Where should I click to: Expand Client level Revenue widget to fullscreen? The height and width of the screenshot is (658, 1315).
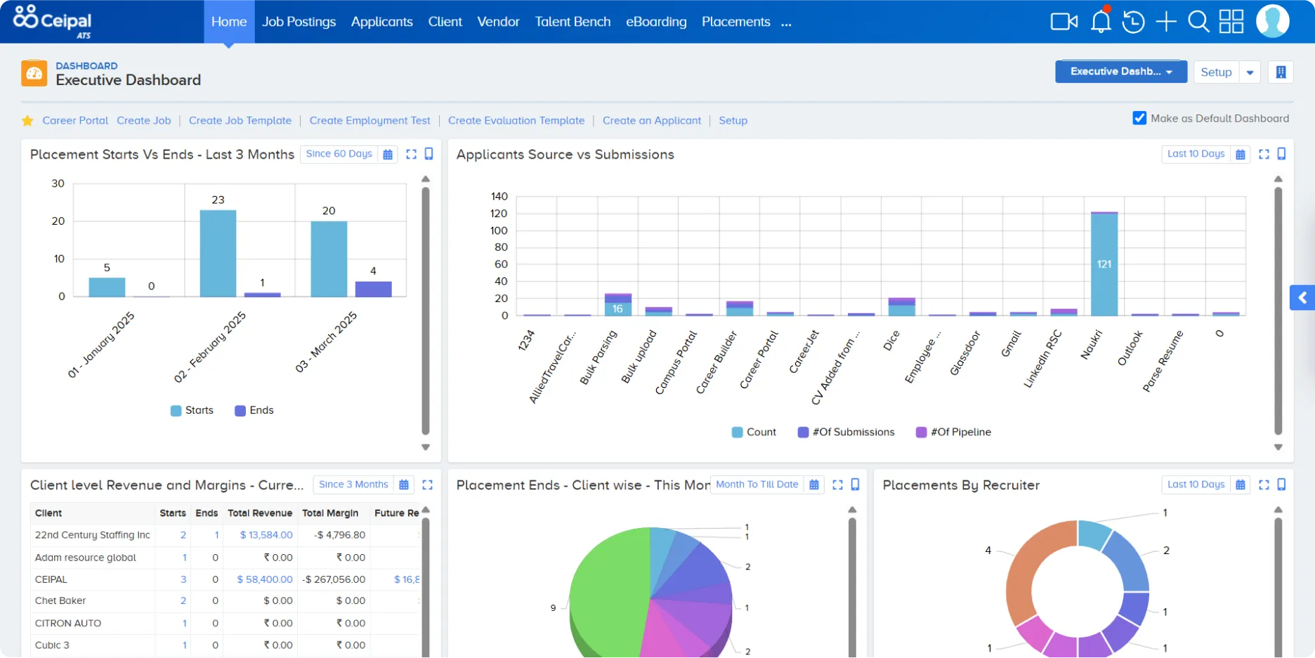[x=427, y=485]
